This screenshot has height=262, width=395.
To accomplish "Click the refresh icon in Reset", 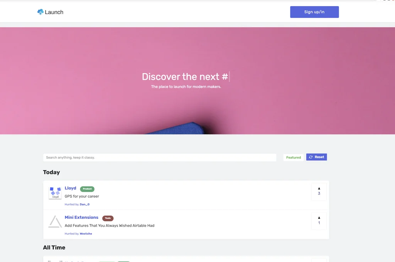I will 311,157.
